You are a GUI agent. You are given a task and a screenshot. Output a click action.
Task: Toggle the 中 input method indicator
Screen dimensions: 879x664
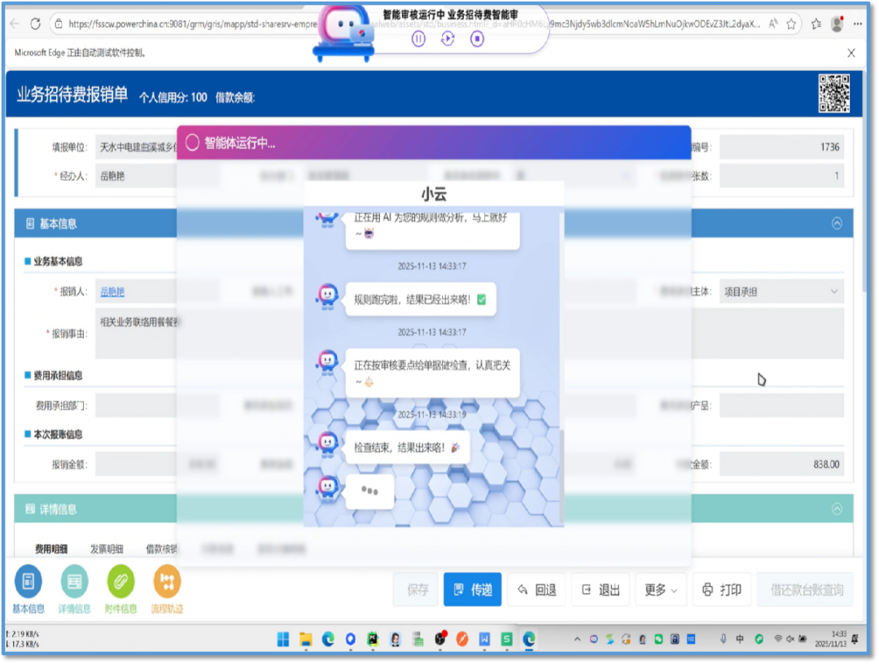click(740, 640)
